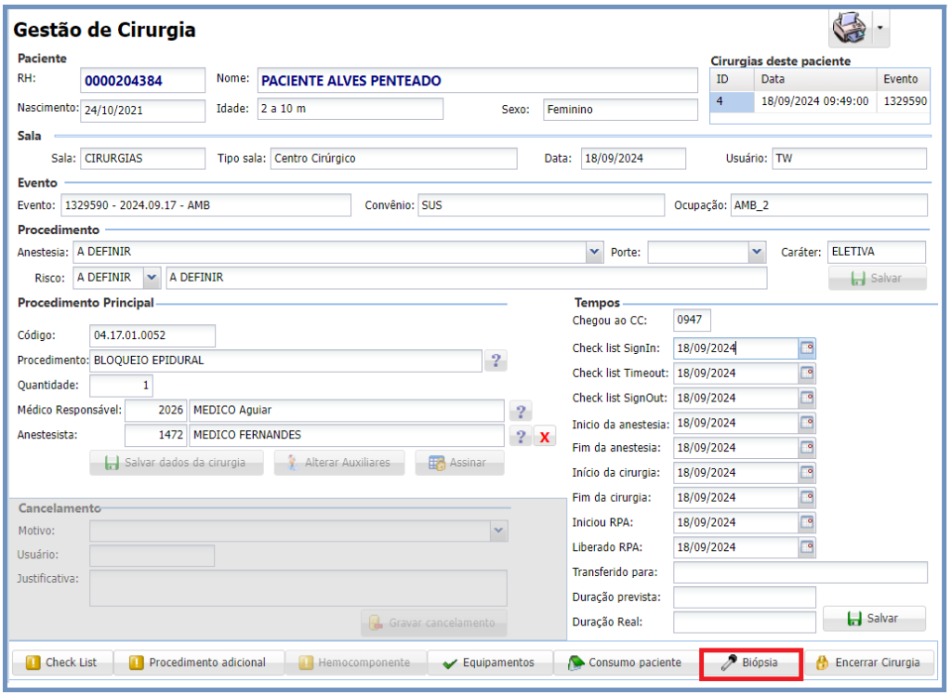952x695 pixels.
Task: Click the Chegou ao CC time field
Action: click(692, 321)
